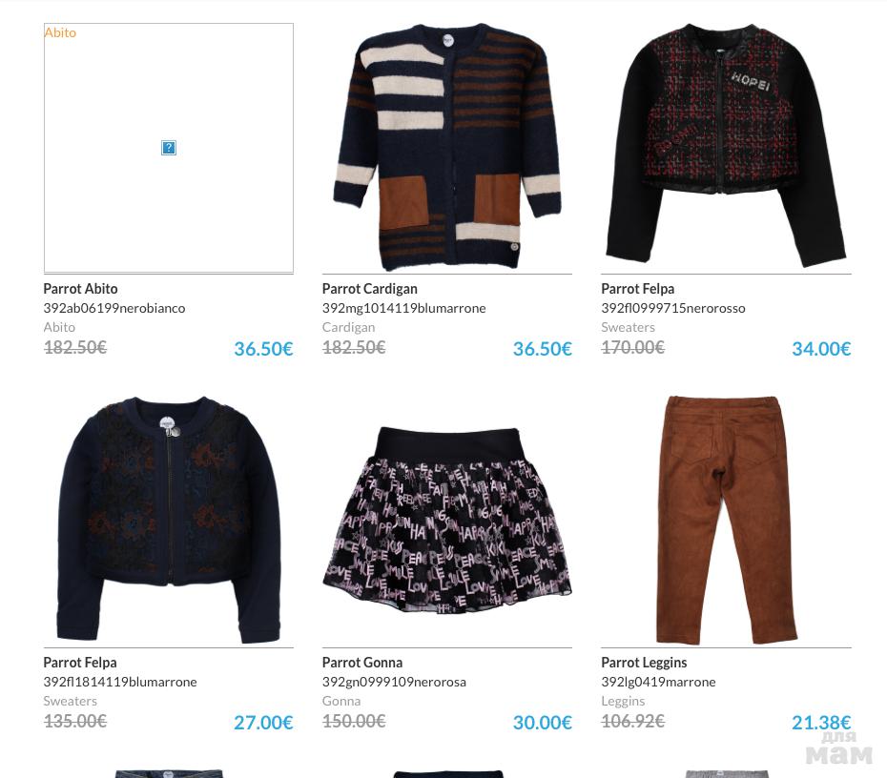The width and height of the screenshot is (887, 778).
Task: Open the Parrot Leggins product title
Action: click(x=644, y=663)
